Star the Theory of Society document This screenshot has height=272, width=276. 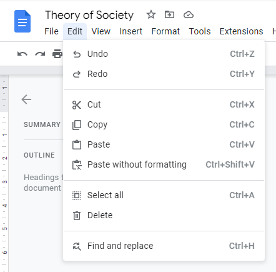[151, 15]
